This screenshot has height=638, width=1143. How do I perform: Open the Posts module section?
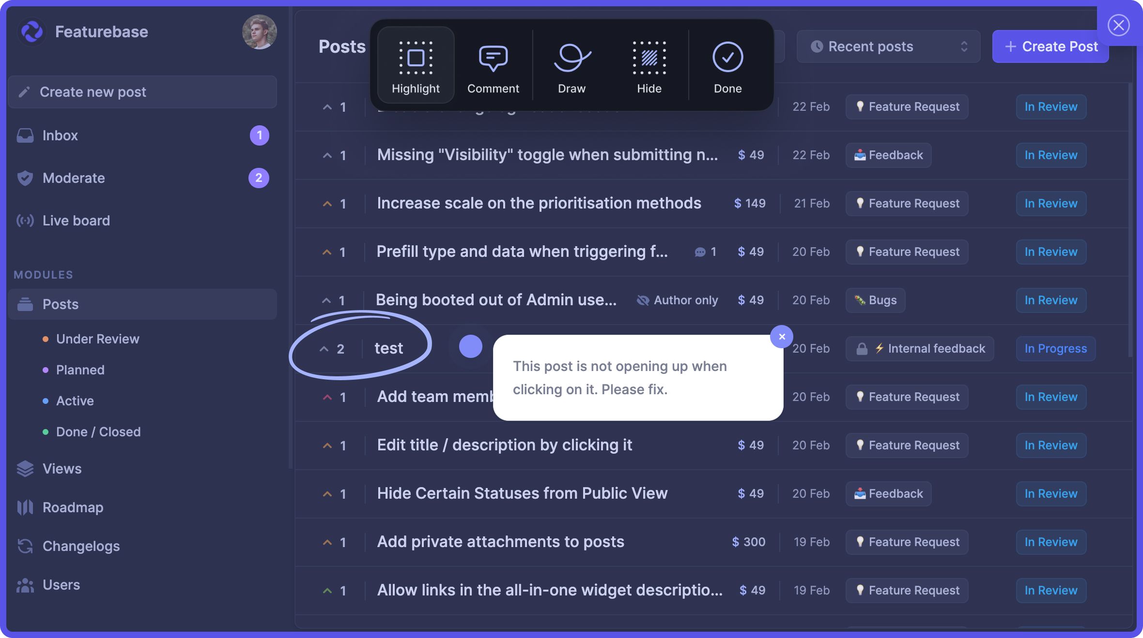coord(61,303)
